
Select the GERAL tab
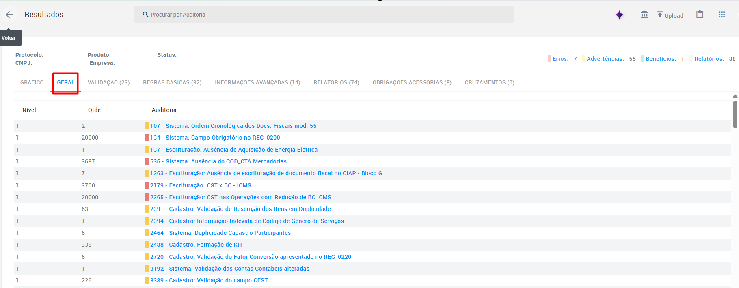(x=66, y=82)
